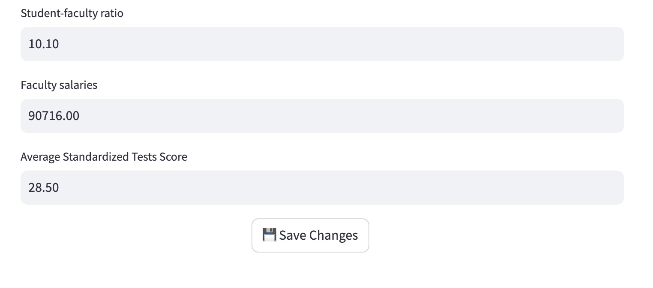Click the 28.50 score value

(44, 188)
